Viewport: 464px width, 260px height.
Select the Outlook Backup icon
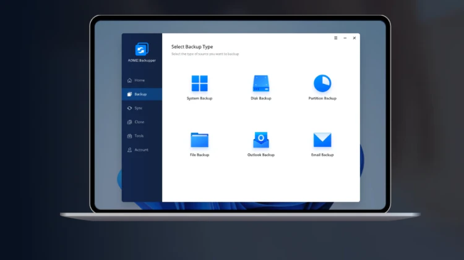(x=261, y=140)
